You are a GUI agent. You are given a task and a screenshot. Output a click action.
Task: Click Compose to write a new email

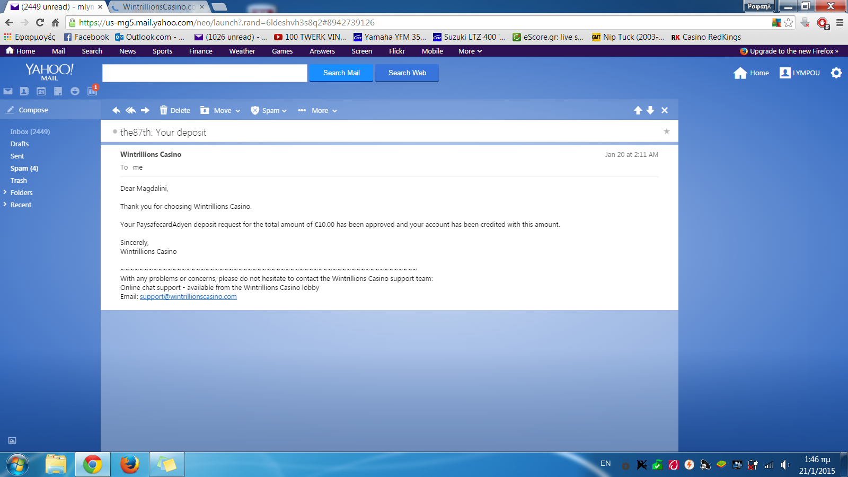28,110
